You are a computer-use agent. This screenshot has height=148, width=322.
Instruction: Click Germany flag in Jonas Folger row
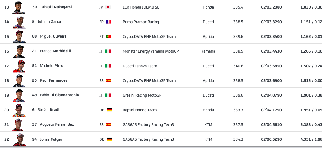109,139
